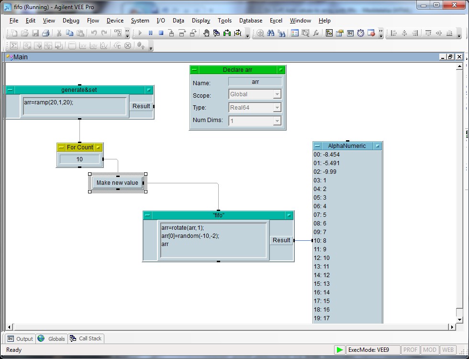This screenshot has height=359, width=469.
Task: Open the stopwatch profiler toolbar icon
Action: 360,33
